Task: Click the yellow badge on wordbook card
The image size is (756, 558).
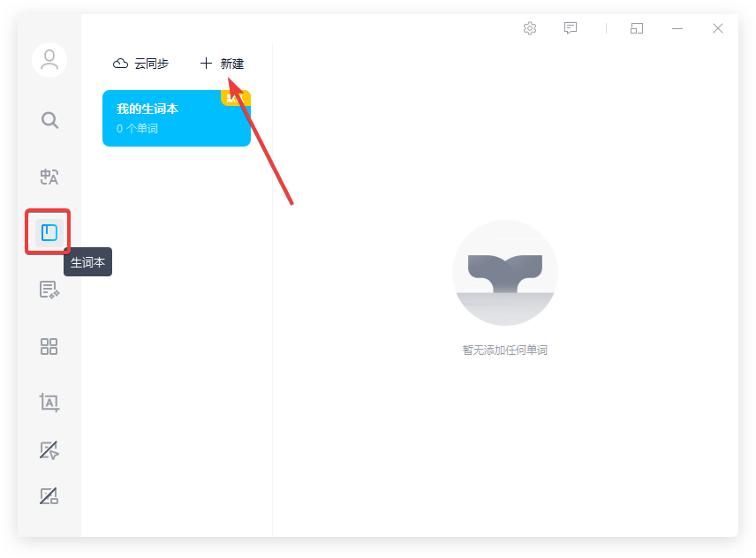Action: (x=236, y=97)
